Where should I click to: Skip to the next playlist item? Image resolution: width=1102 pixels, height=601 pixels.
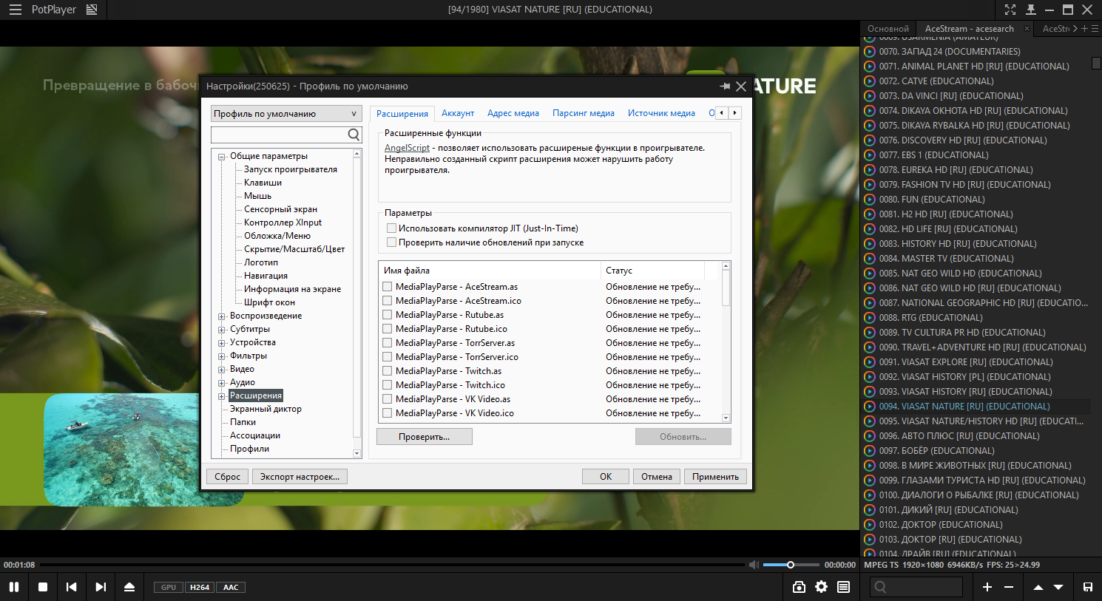pos(101,587)
